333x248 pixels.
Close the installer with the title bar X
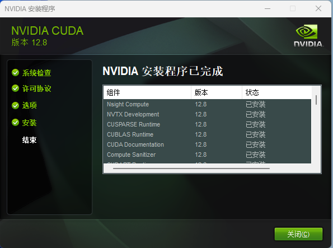pyautogui.click(x=318, y=9)
